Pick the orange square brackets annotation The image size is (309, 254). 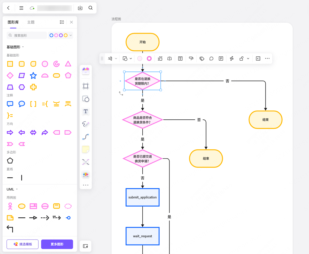[33, 104]
